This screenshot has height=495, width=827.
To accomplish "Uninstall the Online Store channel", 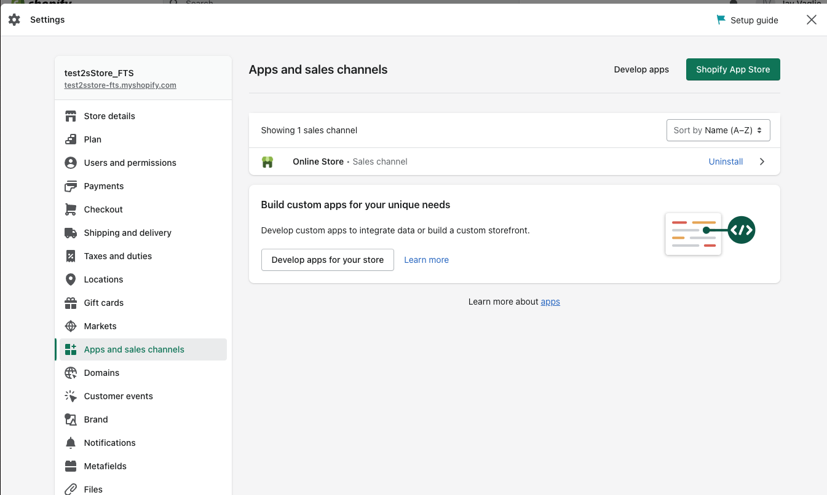I will click(726, 162).
